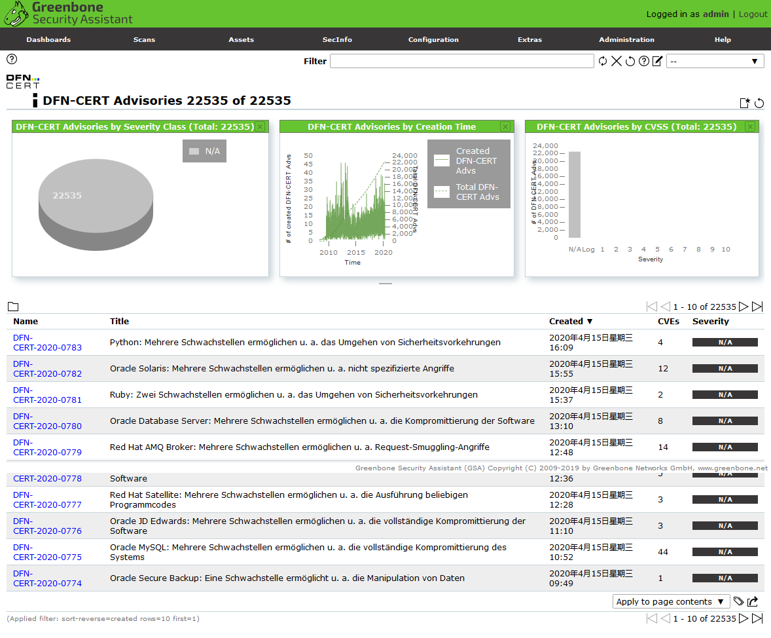The height and width of the screenshot is (638, 771).
Task: Open advisory DFN-CERT-2020-0779
Action: pyautogui.click(x=47, y=447)
